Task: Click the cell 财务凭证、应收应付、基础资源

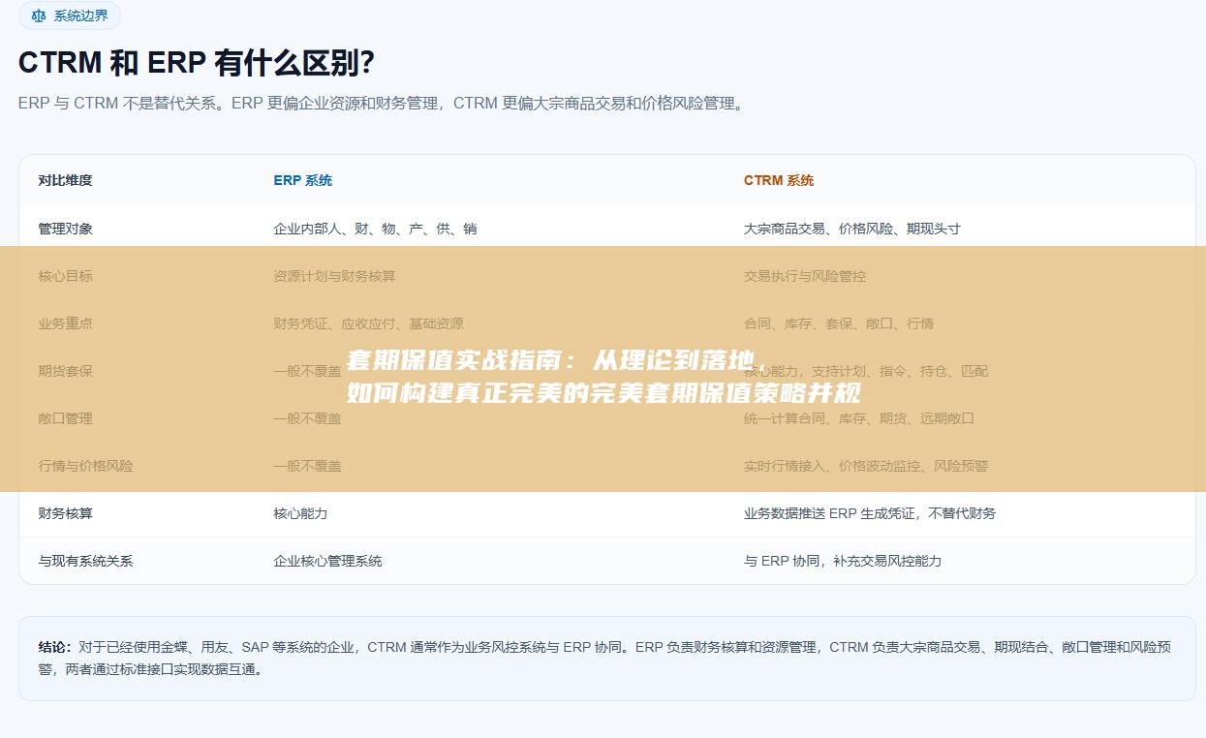Action: pos(368,323)
